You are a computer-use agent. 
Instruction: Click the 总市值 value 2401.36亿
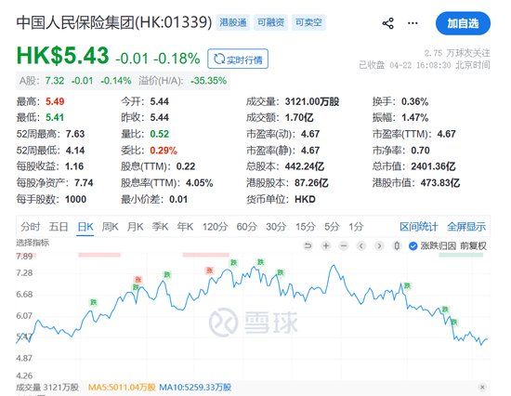click(433, 166)
